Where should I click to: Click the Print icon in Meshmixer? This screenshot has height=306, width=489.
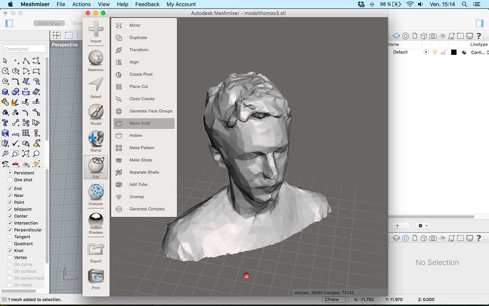pos(96,279)
